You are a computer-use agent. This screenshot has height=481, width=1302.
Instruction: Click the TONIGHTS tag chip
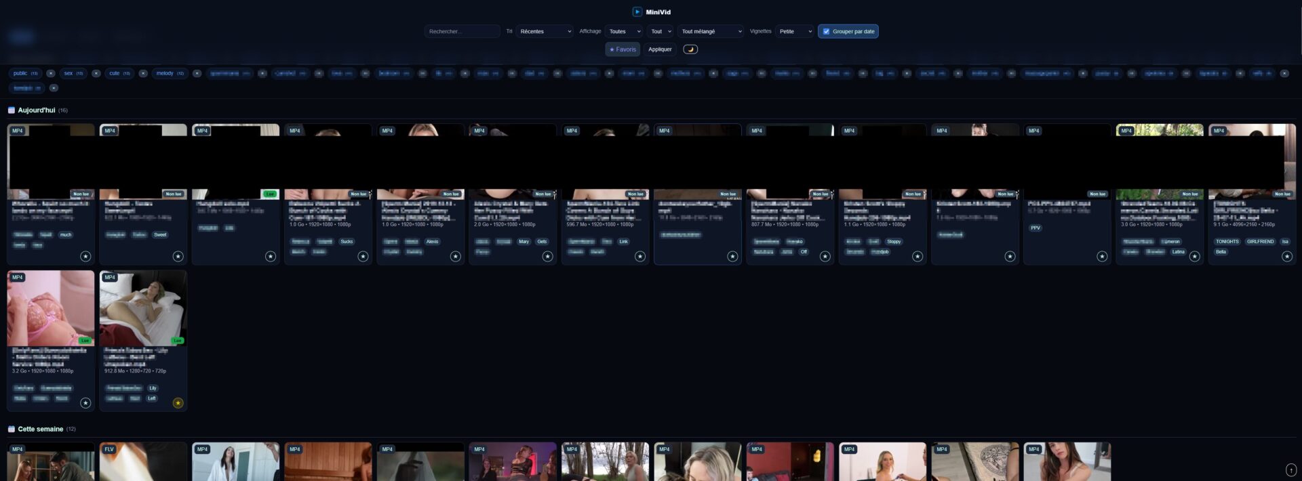click(x=1227, y=241)
